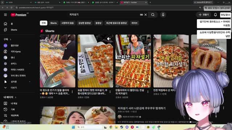Reload the browser page
232x130 pixels.
[x=11, y=8]
